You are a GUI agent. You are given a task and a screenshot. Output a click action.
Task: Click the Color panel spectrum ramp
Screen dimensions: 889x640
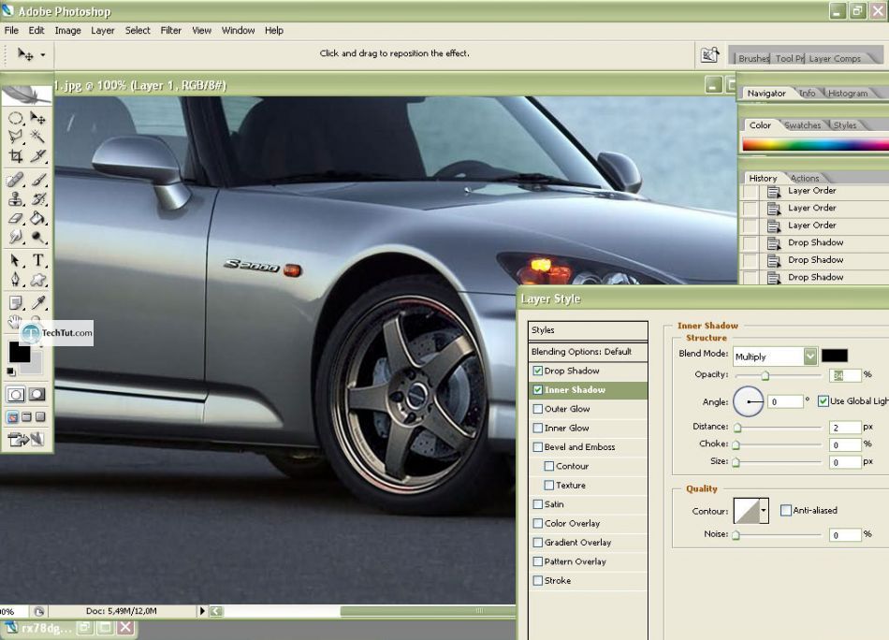click(815, 145)
